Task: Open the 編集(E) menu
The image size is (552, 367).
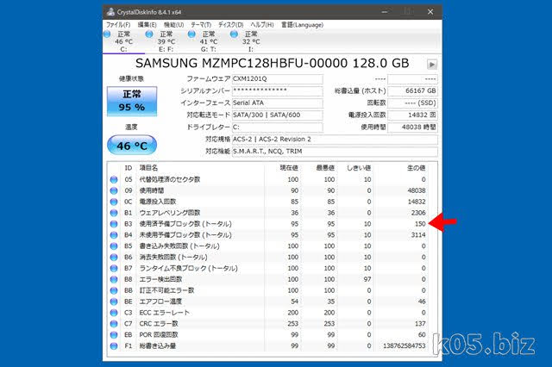Action: [x=147, y=25]
